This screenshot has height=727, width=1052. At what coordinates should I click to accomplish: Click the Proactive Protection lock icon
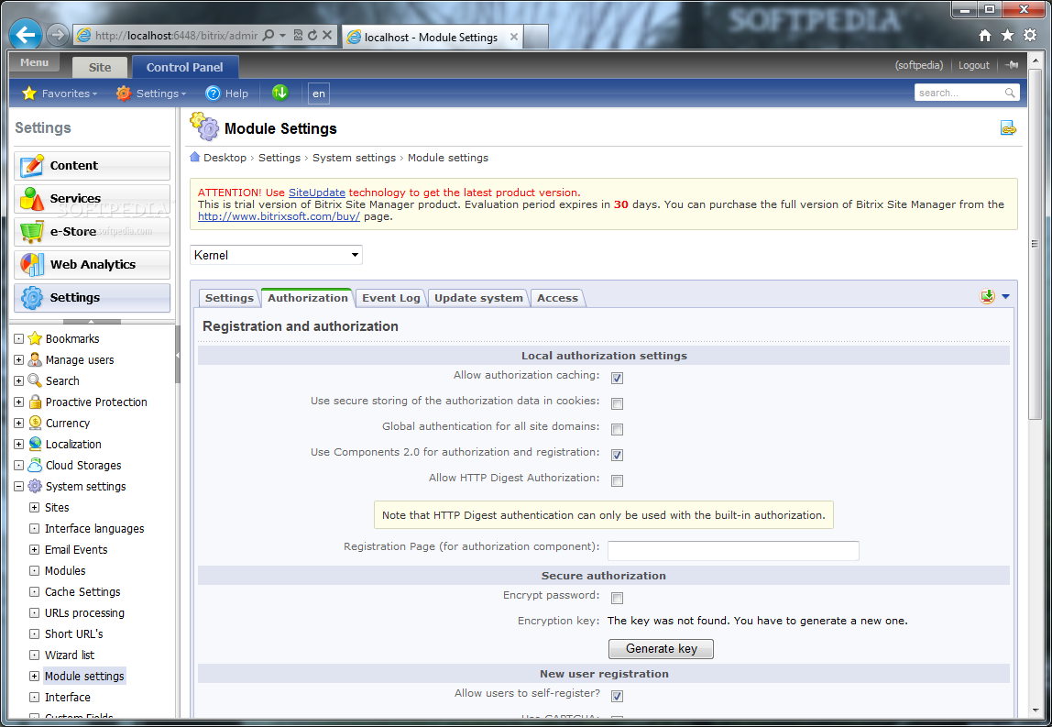point(35,402)
